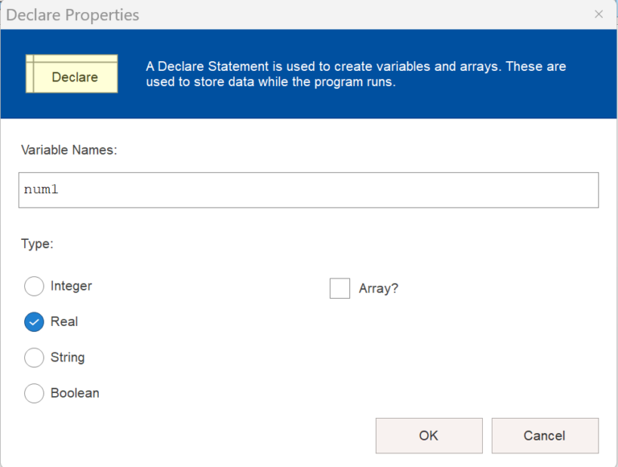Click the Declare Properties title bar text
Screen dimensions: 618x467
click(x=72, y=15)
